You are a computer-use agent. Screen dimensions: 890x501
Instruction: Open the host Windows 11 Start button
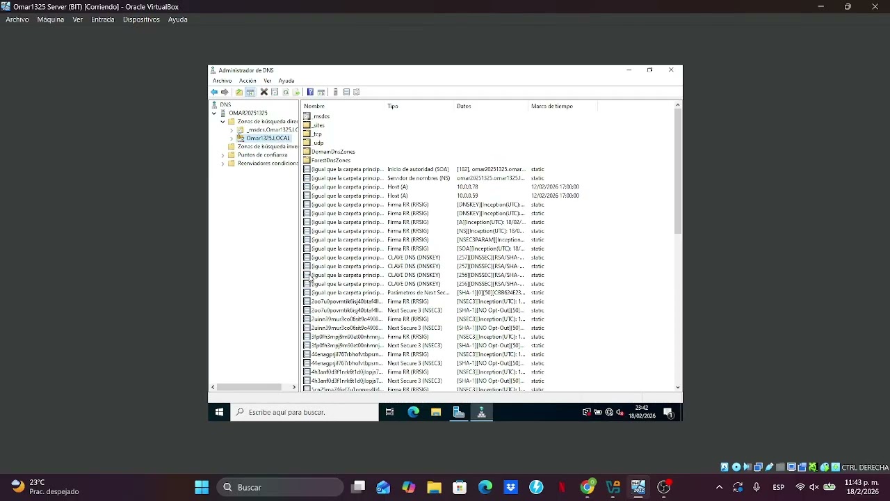coord(202,487)
